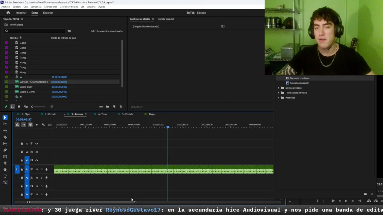
Task: Select the Ripple Edit tool
Action: [5, 130]
